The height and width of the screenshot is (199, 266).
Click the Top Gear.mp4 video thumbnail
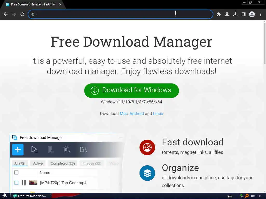[33, 183]
